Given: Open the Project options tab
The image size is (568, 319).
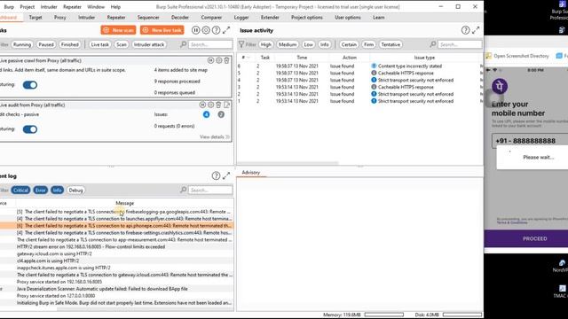Looking at the screenshot, I should tap(307, 18).
